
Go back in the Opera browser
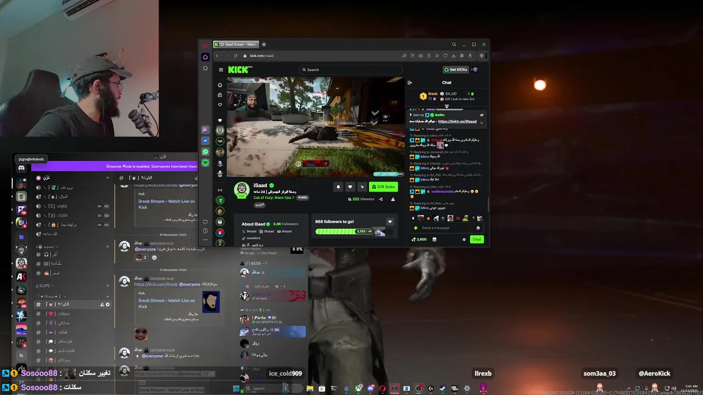(x=217, y=55)
